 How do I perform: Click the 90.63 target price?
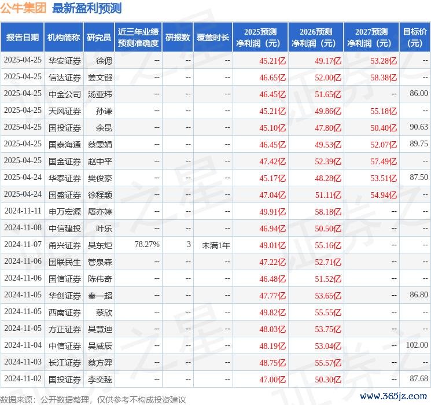click(x=419, y=127)
